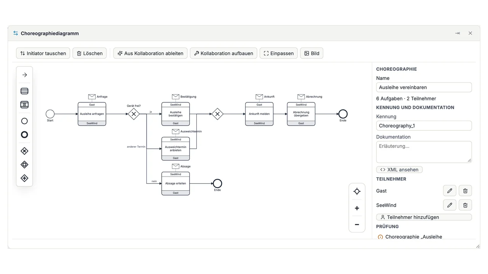Focus the Kennung field 'Choreography_1'

pos(424,126)
